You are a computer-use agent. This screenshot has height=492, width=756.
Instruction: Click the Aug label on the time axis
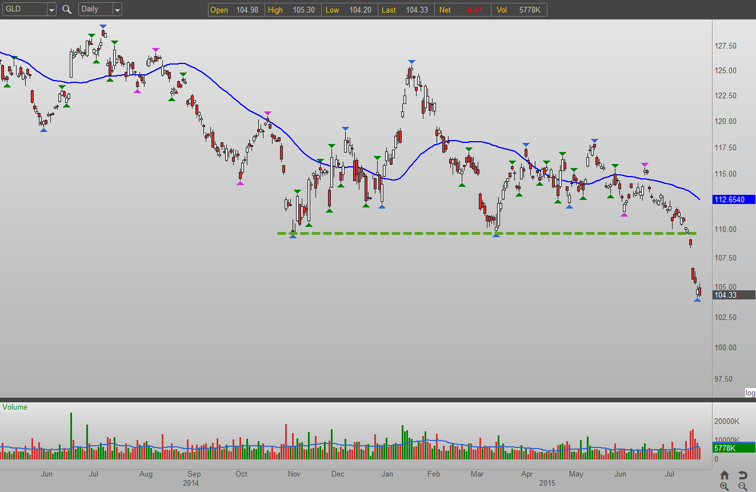point(146,474)
